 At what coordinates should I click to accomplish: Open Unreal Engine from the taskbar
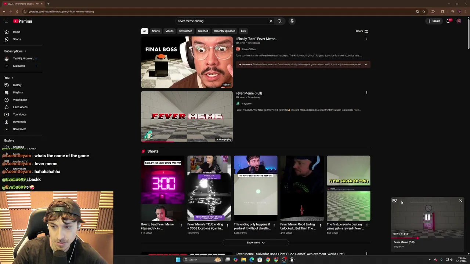pyautogui.click(x=292, y=260)
